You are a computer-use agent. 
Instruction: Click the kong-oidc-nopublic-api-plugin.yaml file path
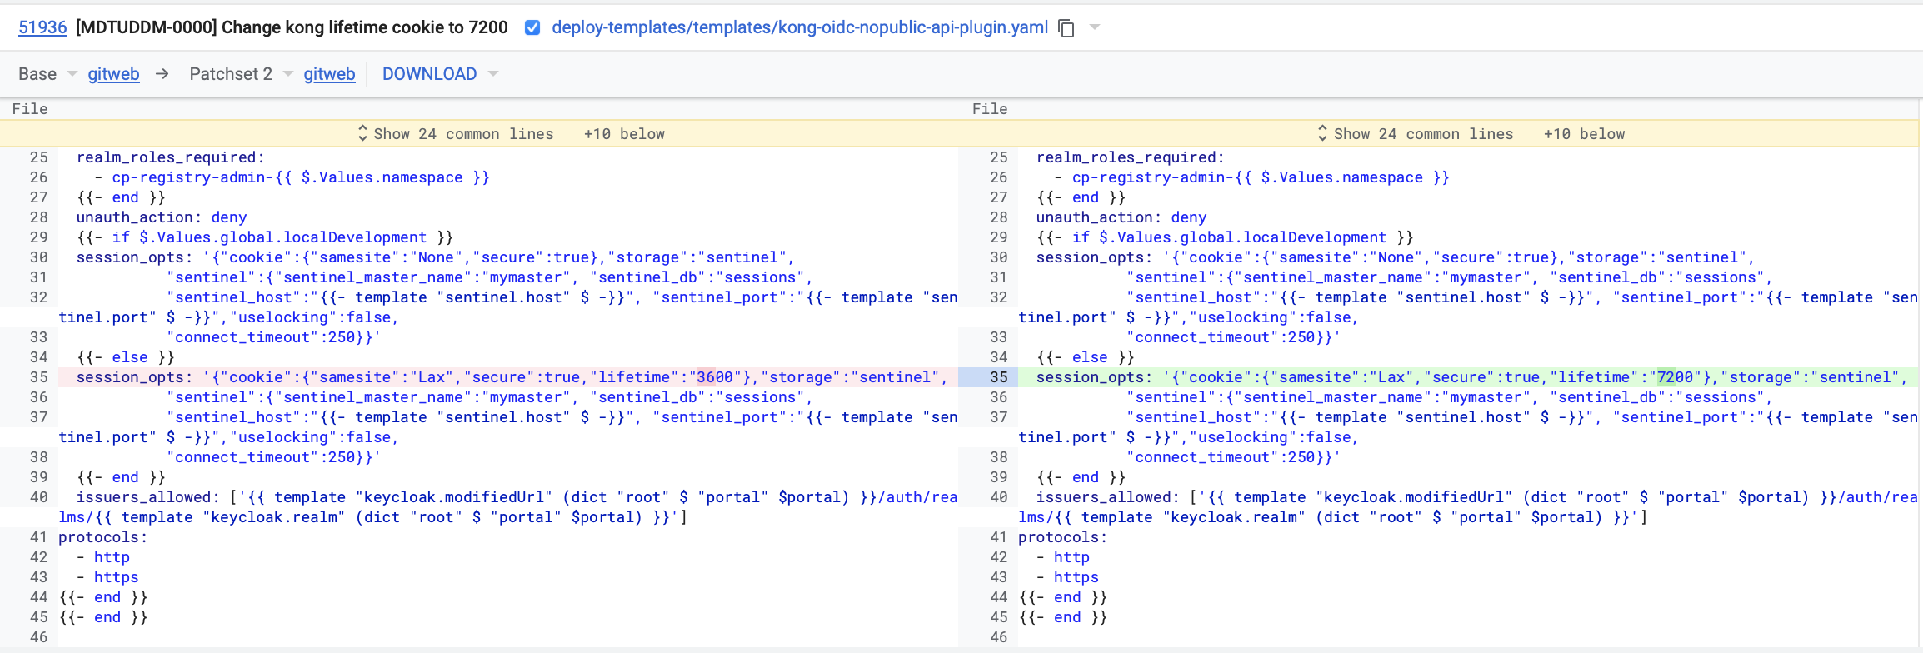[800, 27]
